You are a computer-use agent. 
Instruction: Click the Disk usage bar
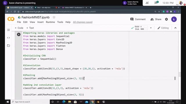(x=144, y=29)
